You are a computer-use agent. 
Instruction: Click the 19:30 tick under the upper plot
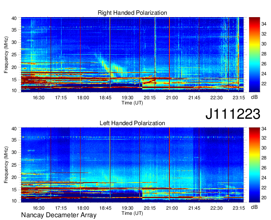click(x=128, y=98)
